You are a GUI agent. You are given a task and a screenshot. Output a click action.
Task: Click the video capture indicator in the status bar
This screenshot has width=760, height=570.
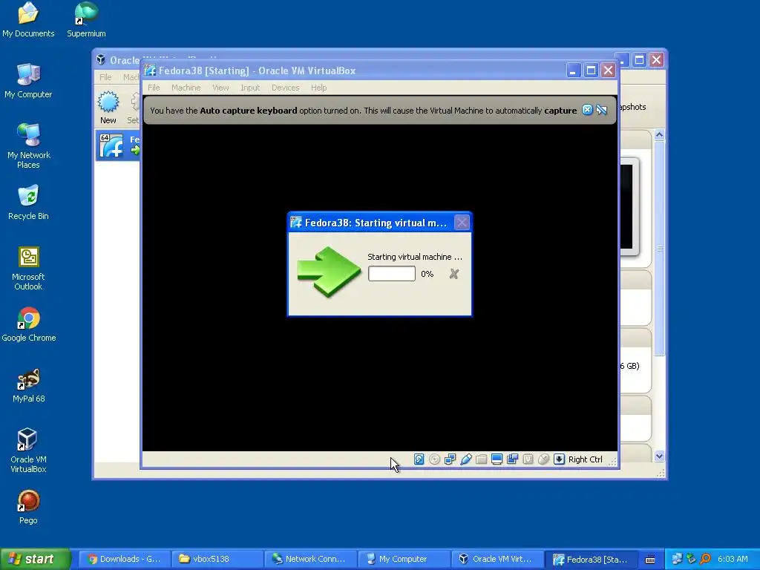pyautogui.click(x=512, y=459)
